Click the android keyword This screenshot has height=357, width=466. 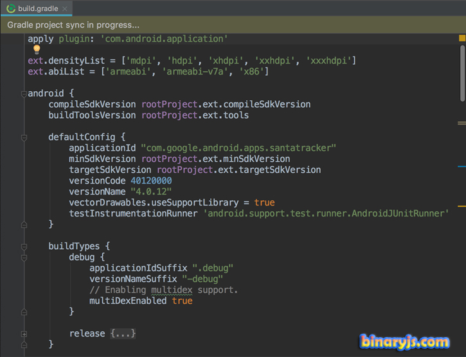pyautogui.click(x=46, y=94)
